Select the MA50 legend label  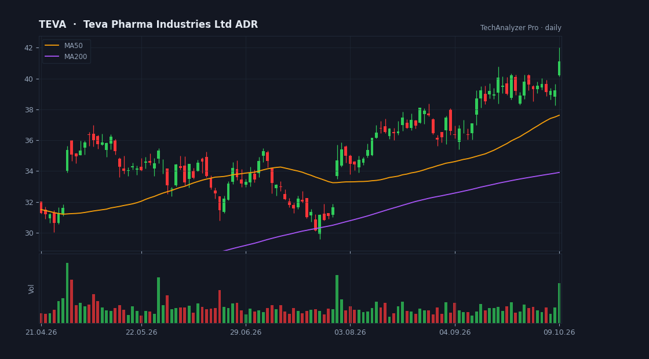pos(73,46)
